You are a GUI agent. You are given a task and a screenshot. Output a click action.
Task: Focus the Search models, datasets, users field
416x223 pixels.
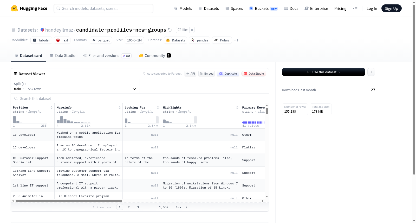[x=103, y=8]
